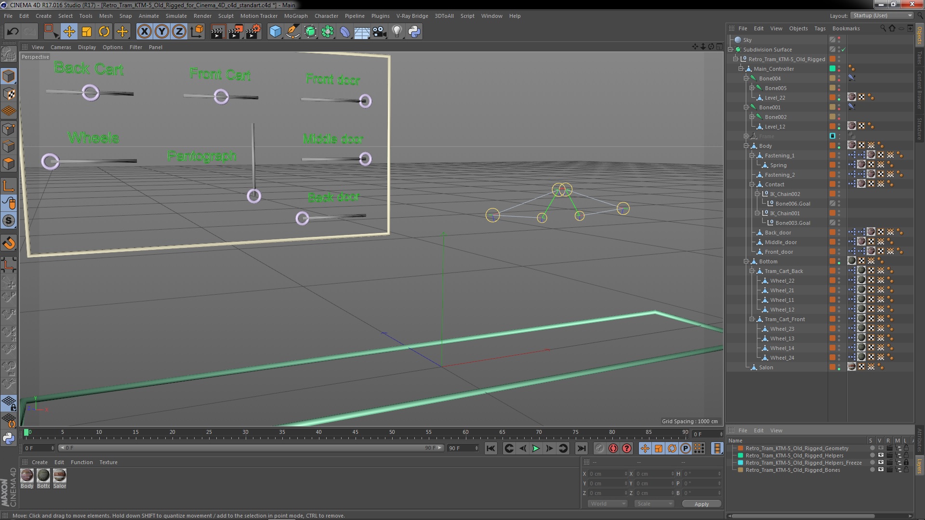Select the Salon material thumbnail
The width and height of the screenshot is (925, 520).
click(x=60, y=476)
